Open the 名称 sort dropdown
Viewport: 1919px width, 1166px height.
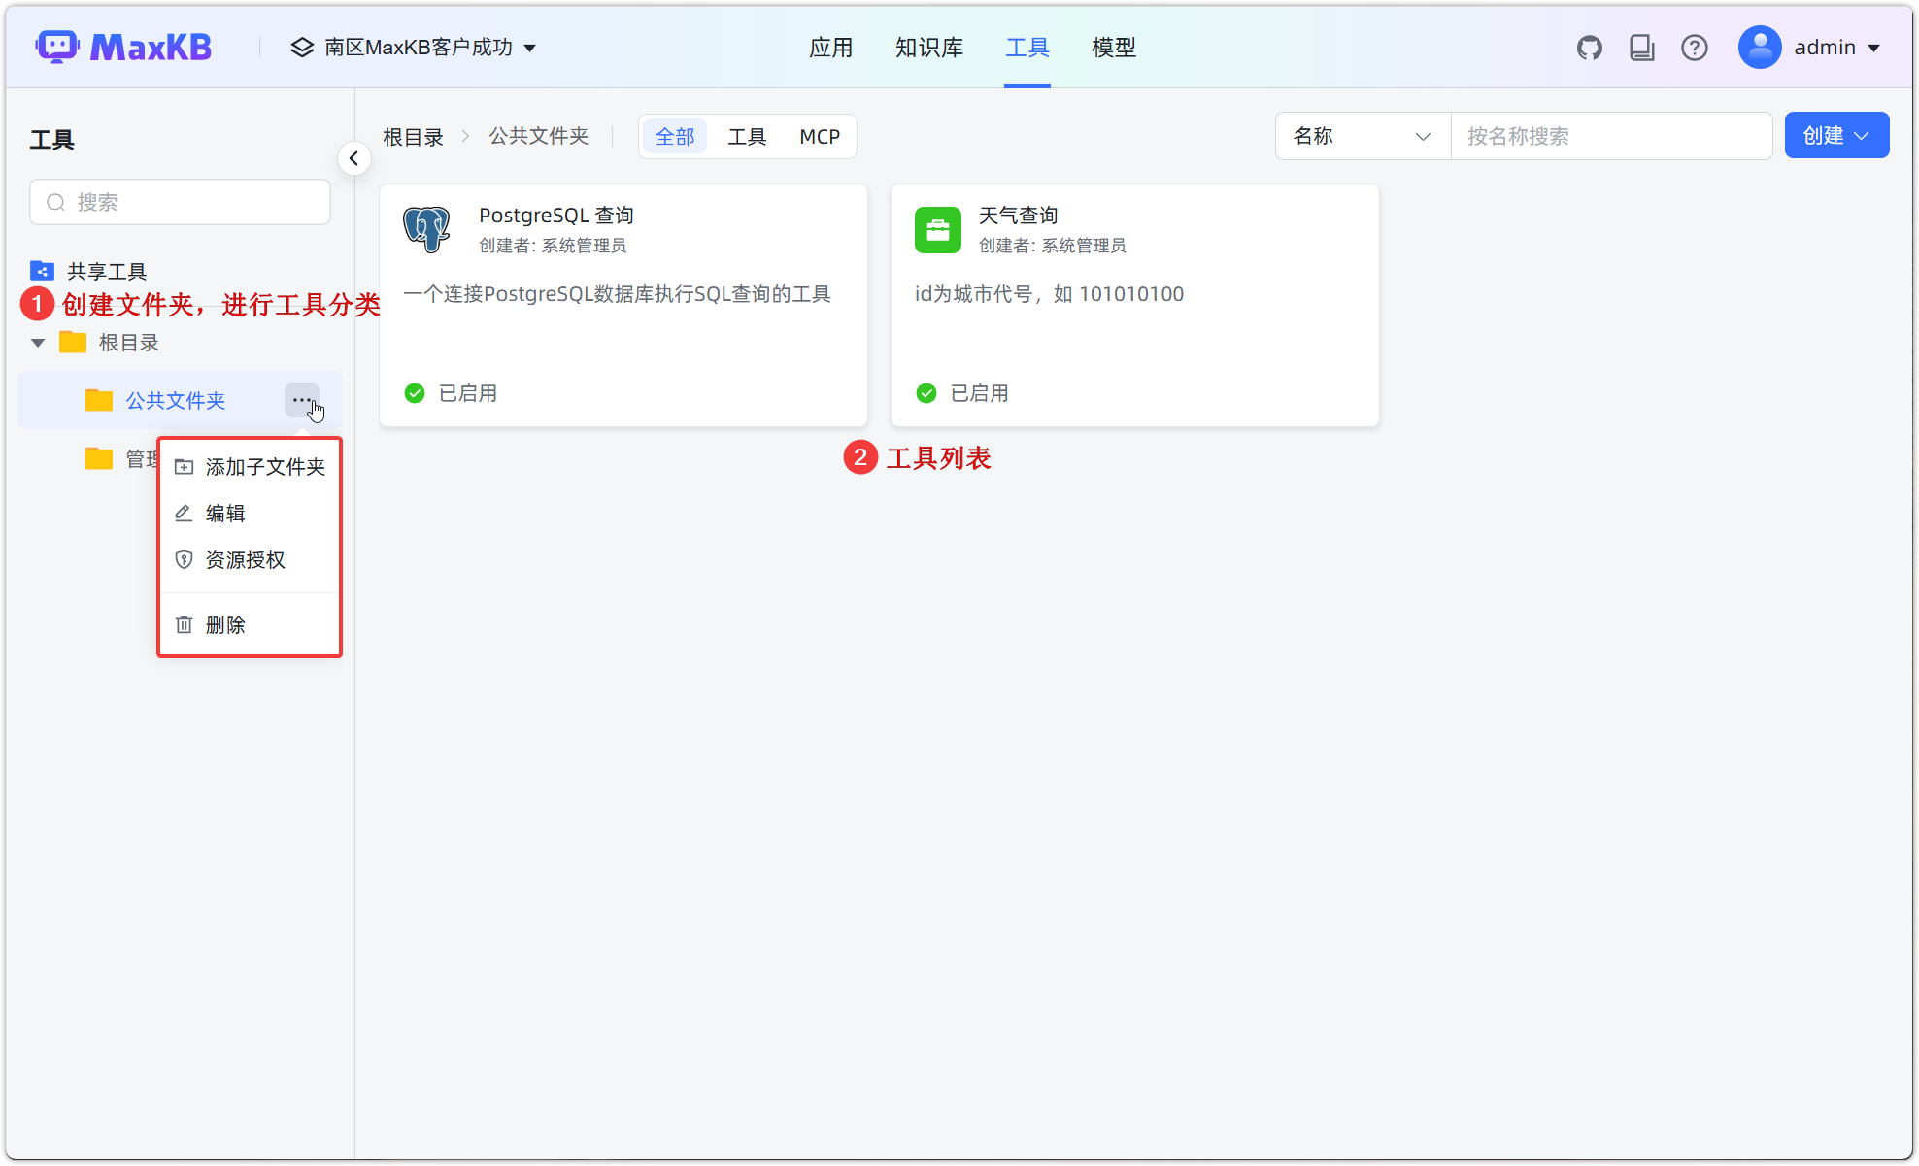coord(1362,136)
